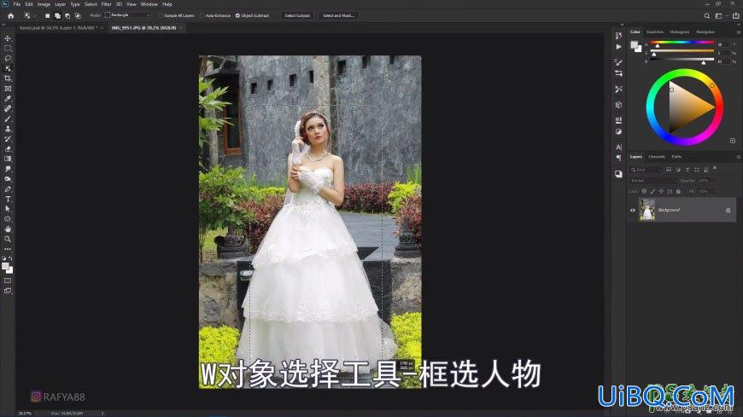
Task: Switch to the Swatches tab
Action: [x=655, y=32]
